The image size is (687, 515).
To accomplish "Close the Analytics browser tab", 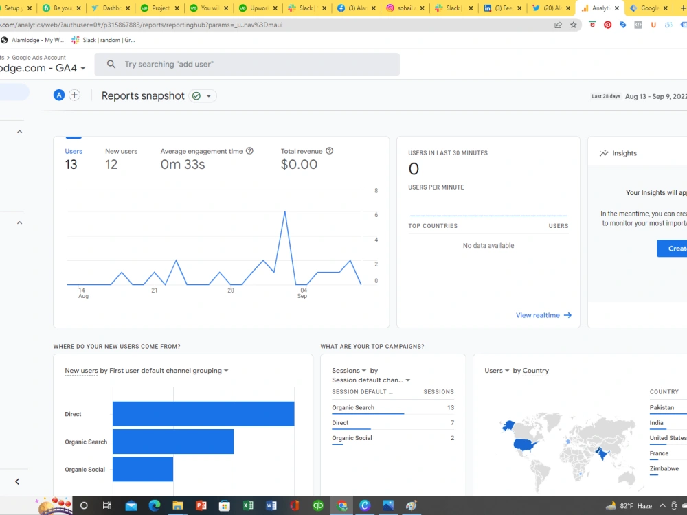I will (616, 8).
